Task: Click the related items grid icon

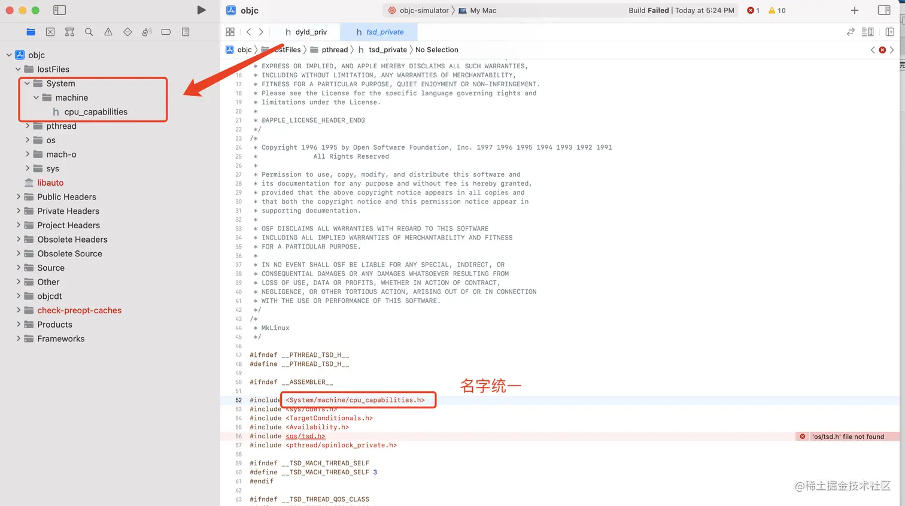Action: (230, 32)
